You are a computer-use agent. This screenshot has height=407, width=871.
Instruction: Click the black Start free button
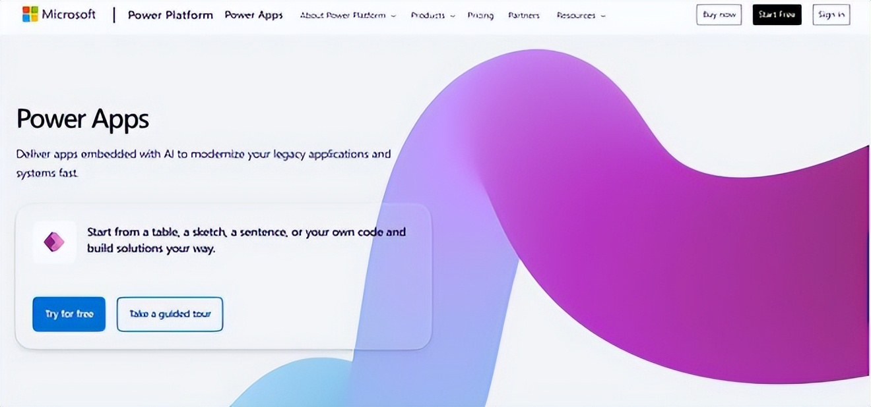click(777, 15)
